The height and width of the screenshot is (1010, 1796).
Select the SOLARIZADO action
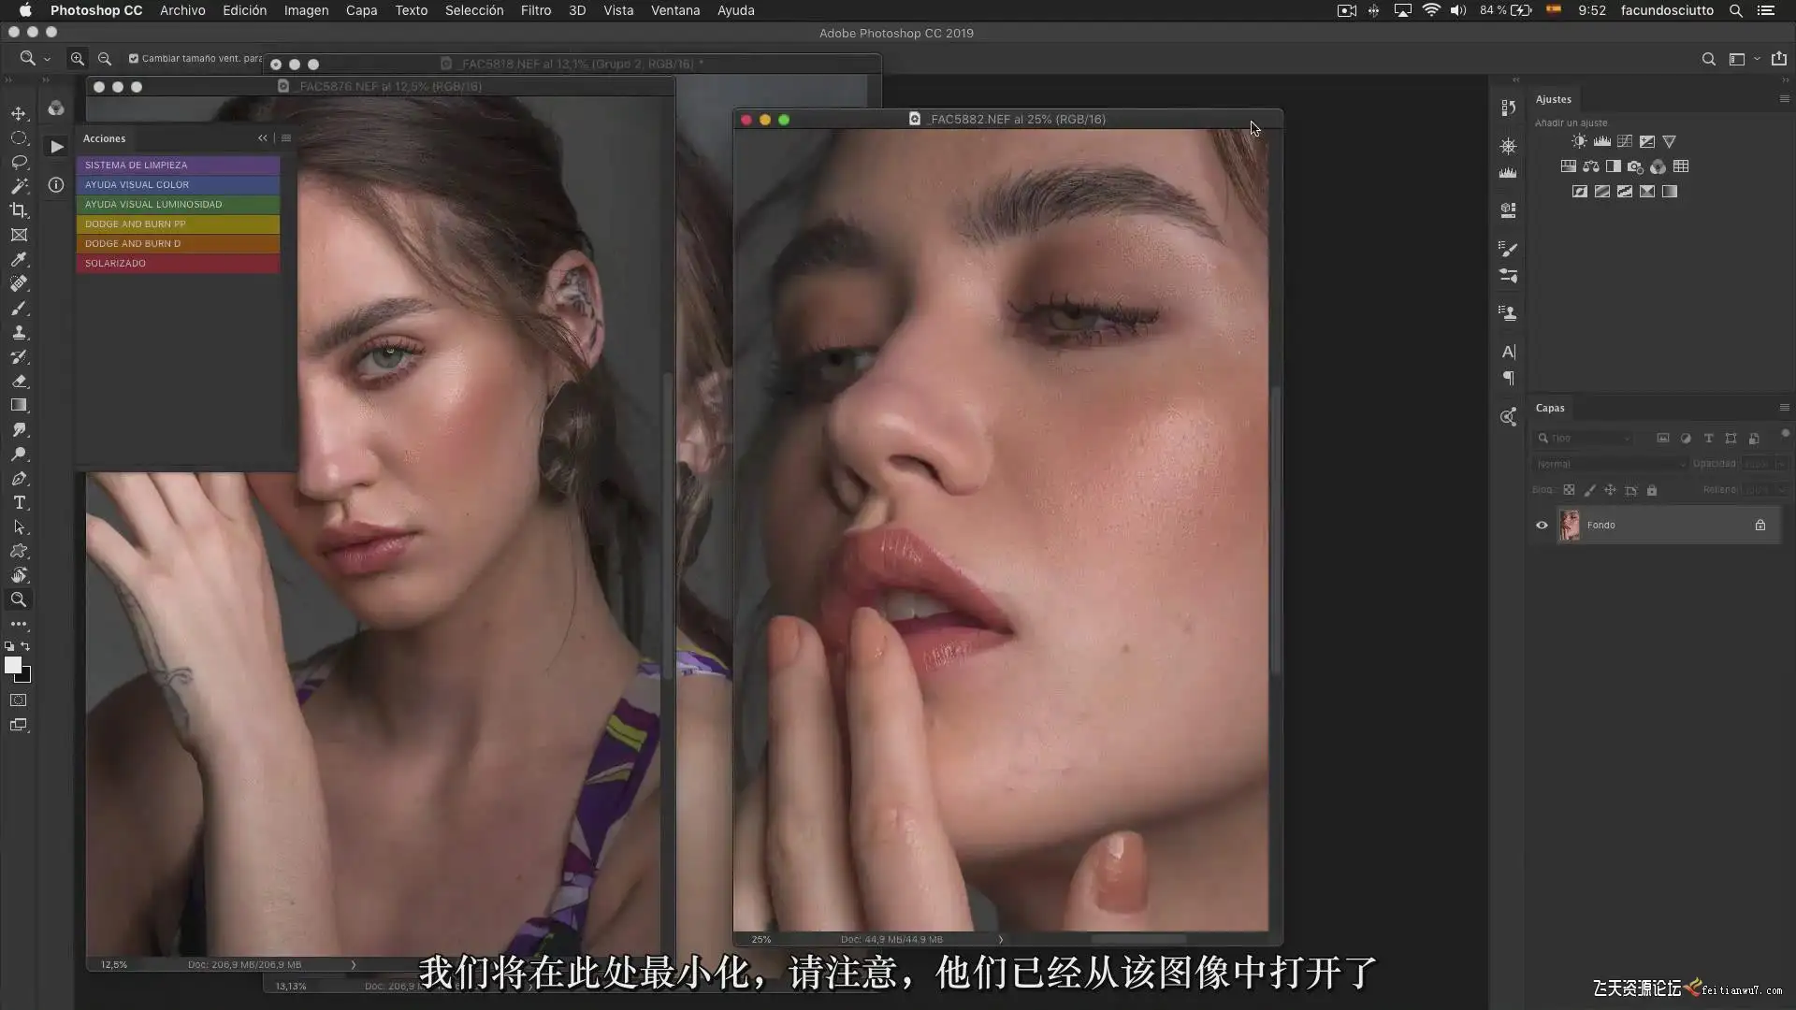point(178,263)
